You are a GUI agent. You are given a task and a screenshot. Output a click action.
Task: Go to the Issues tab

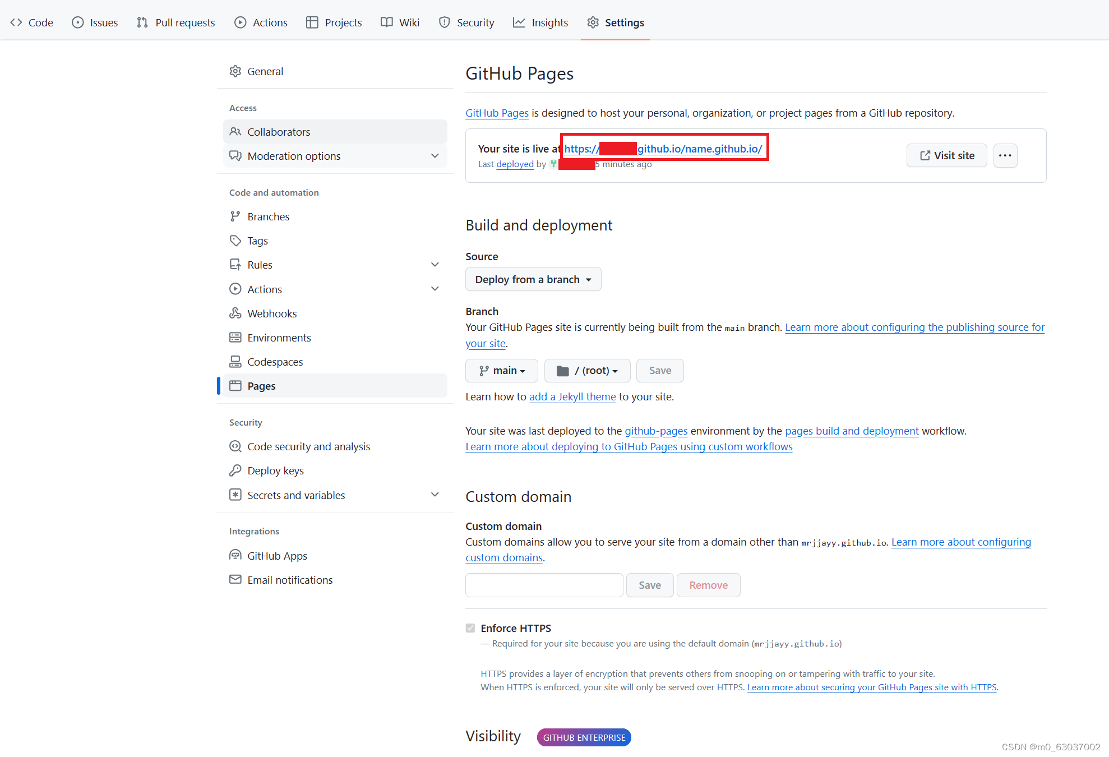coord(95,22)
